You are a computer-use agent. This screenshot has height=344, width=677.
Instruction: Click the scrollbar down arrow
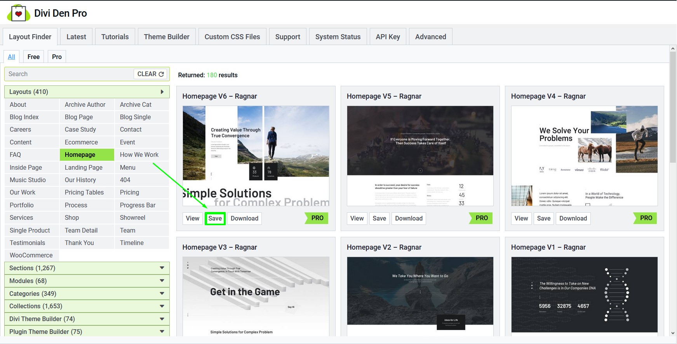(673, 333)
